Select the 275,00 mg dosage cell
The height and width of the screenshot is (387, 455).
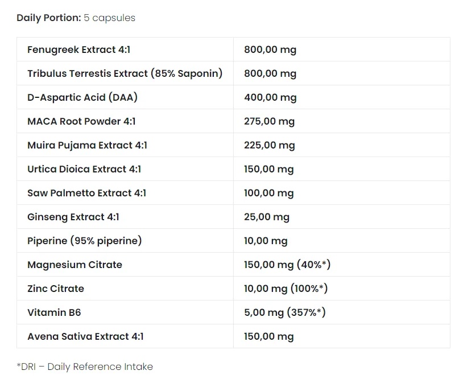[269, 121]
